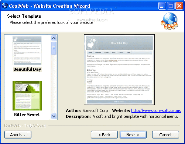Screen dimensions: 185x144
Task: Open the sonysoft.us.ms website link
Action: pos(156,110)
